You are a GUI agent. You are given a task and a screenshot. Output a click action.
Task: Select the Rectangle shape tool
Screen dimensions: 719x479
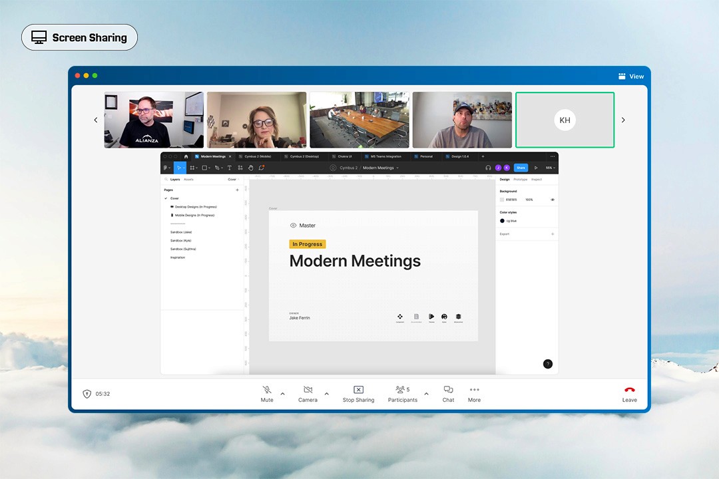206,168
